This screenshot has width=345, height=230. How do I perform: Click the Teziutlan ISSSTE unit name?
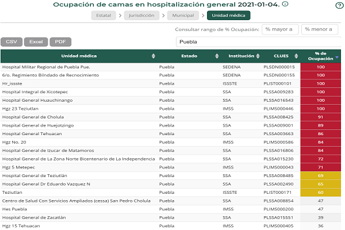[12, 193]
